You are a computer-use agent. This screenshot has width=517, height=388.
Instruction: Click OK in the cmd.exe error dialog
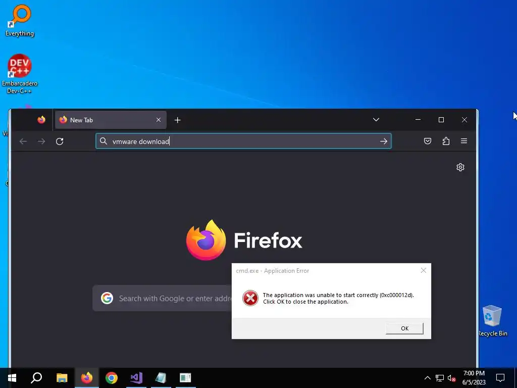click(404, 328)
